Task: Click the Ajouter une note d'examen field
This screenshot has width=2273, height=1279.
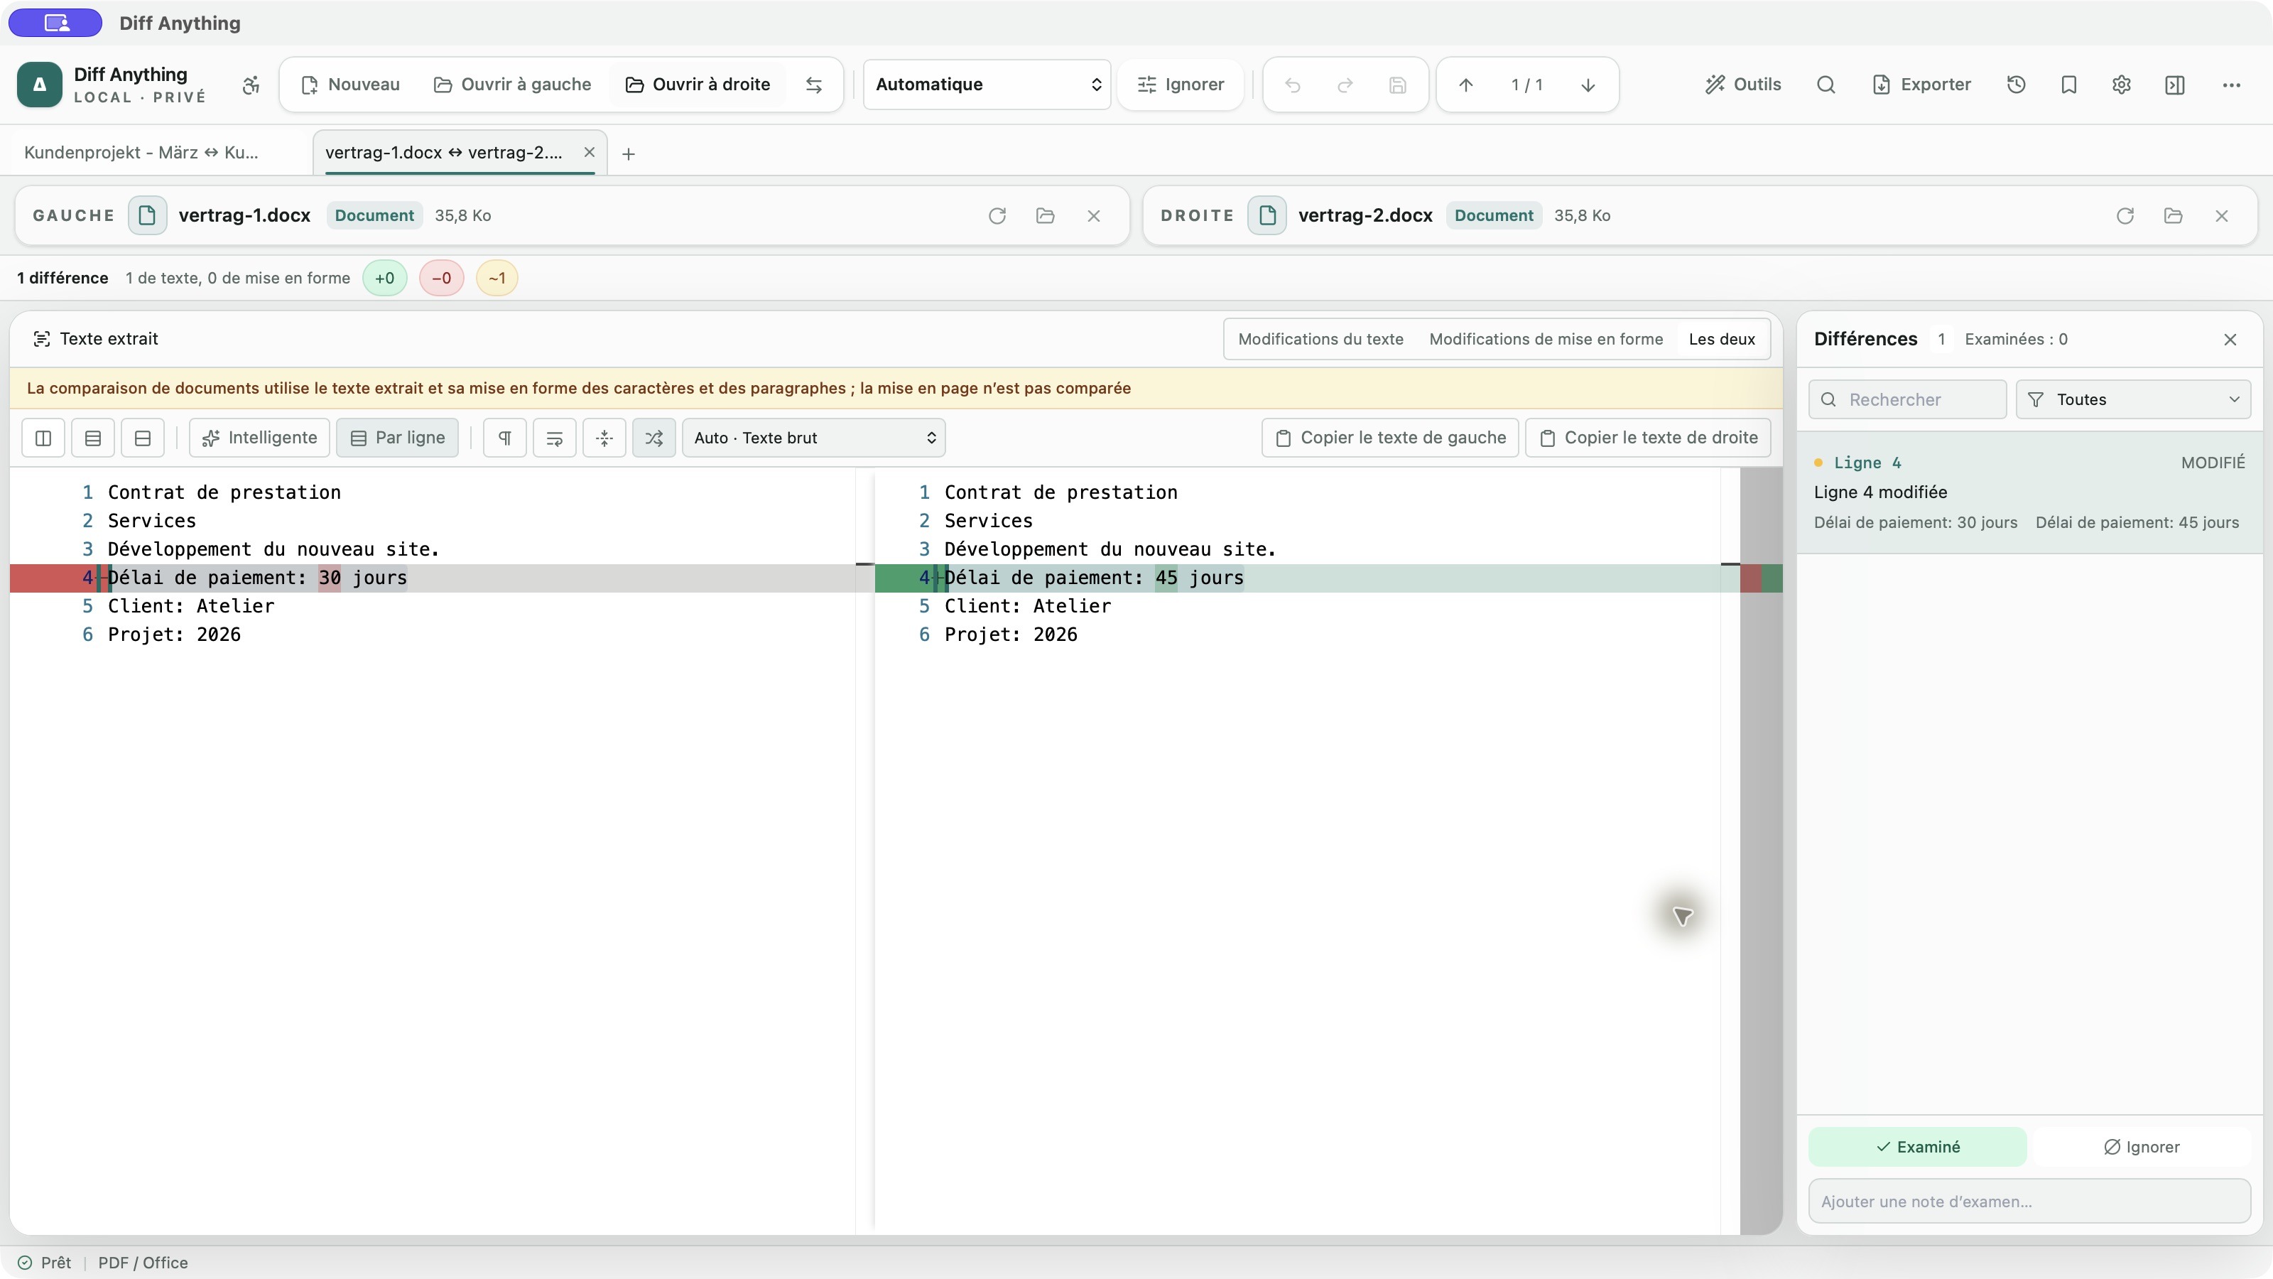Action: (2029, 1202)
